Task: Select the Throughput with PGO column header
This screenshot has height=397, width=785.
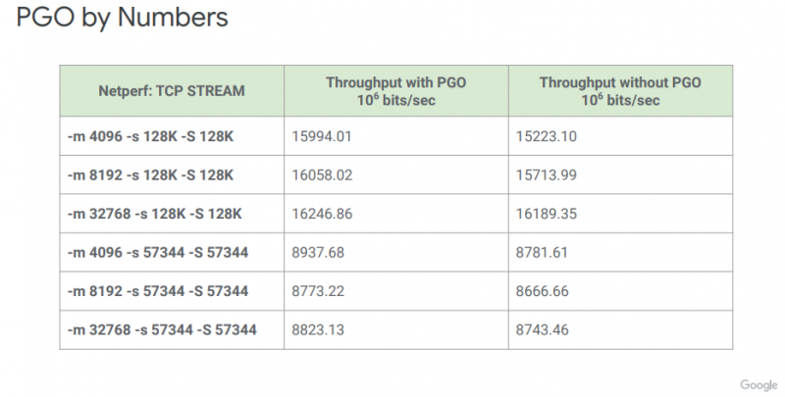Action: tap(396, 91)
